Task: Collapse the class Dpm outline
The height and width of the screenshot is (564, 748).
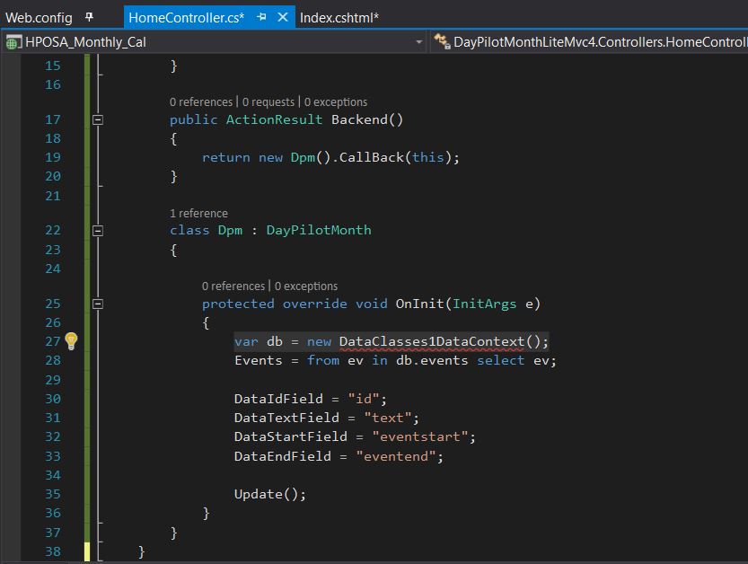Action: (98, 231)
